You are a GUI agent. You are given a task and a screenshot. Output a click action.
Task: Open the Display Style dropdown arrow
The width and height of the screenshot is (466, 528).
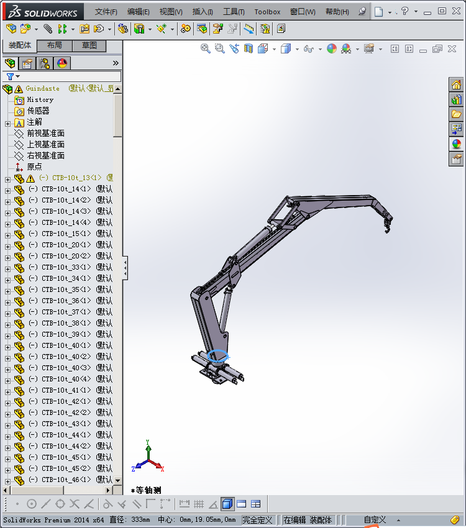click(298, 49)
